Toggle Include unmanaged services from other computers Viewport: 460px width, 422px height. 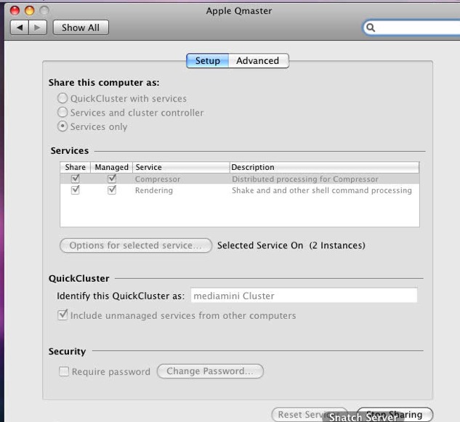(x=62, y=315)
